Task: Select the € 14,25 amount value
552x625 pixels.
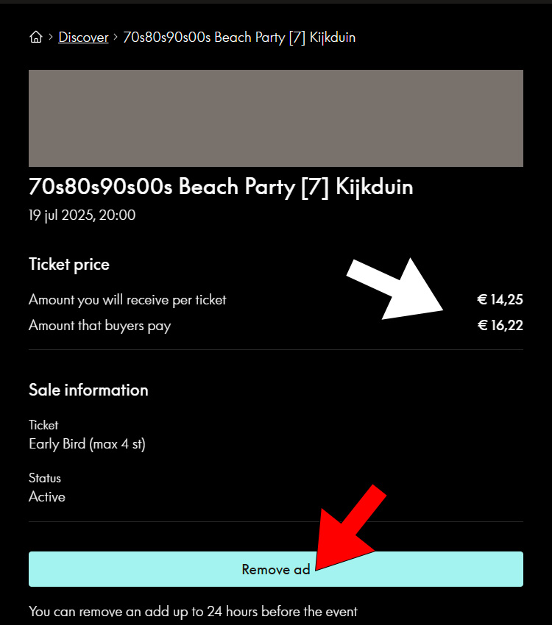Action: coord(500,299)
